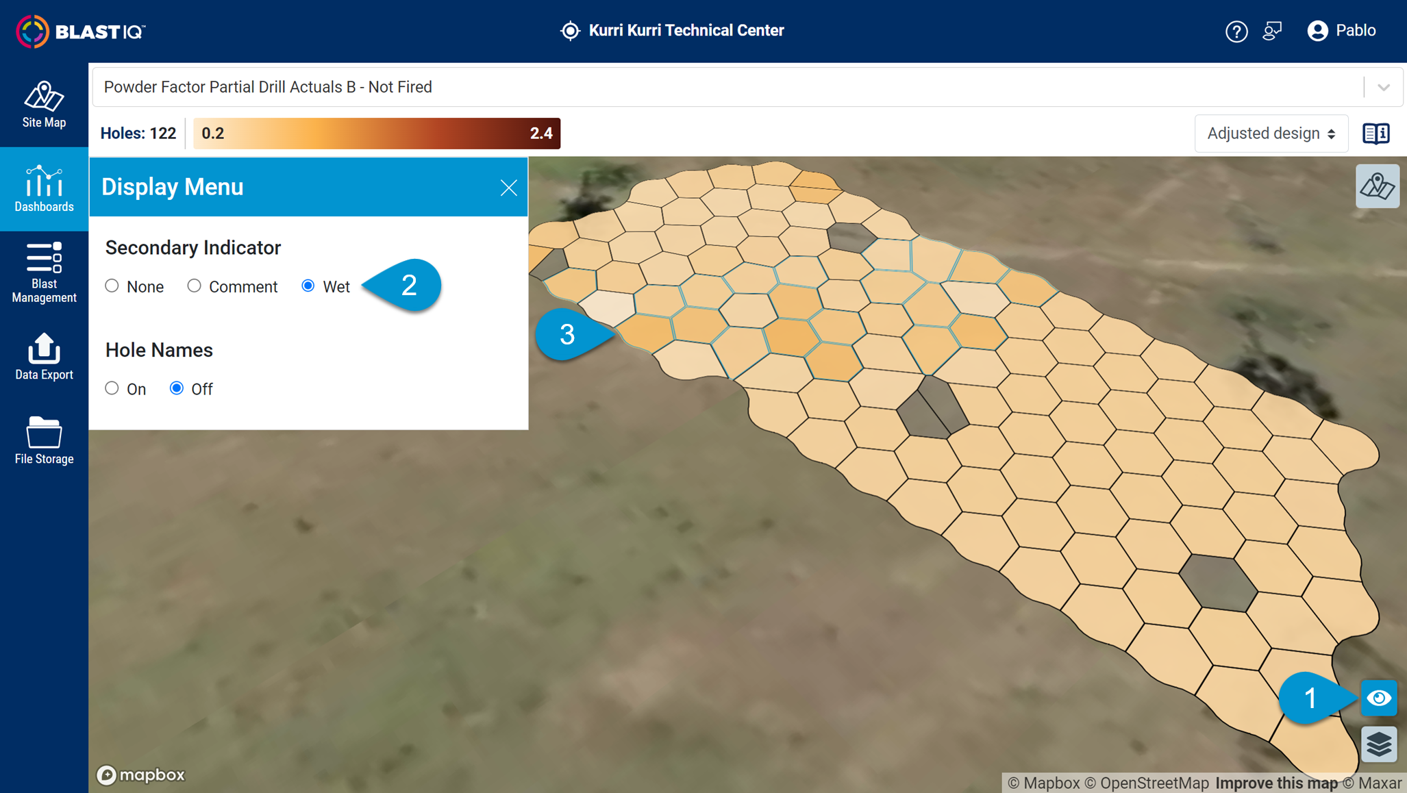Screen dimensions: 1407x793
Task: Expand the blast selection dropdown arrow
Action: 1384,87
